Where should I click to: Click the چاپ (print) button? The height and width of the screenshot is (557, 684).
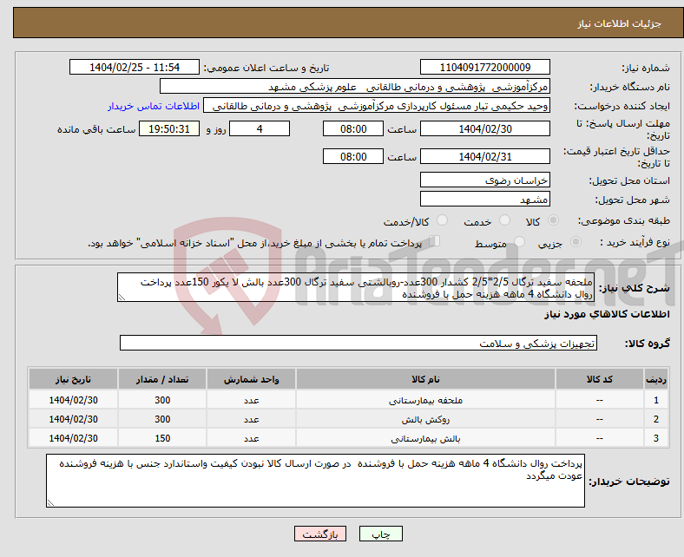click(380, 534)
